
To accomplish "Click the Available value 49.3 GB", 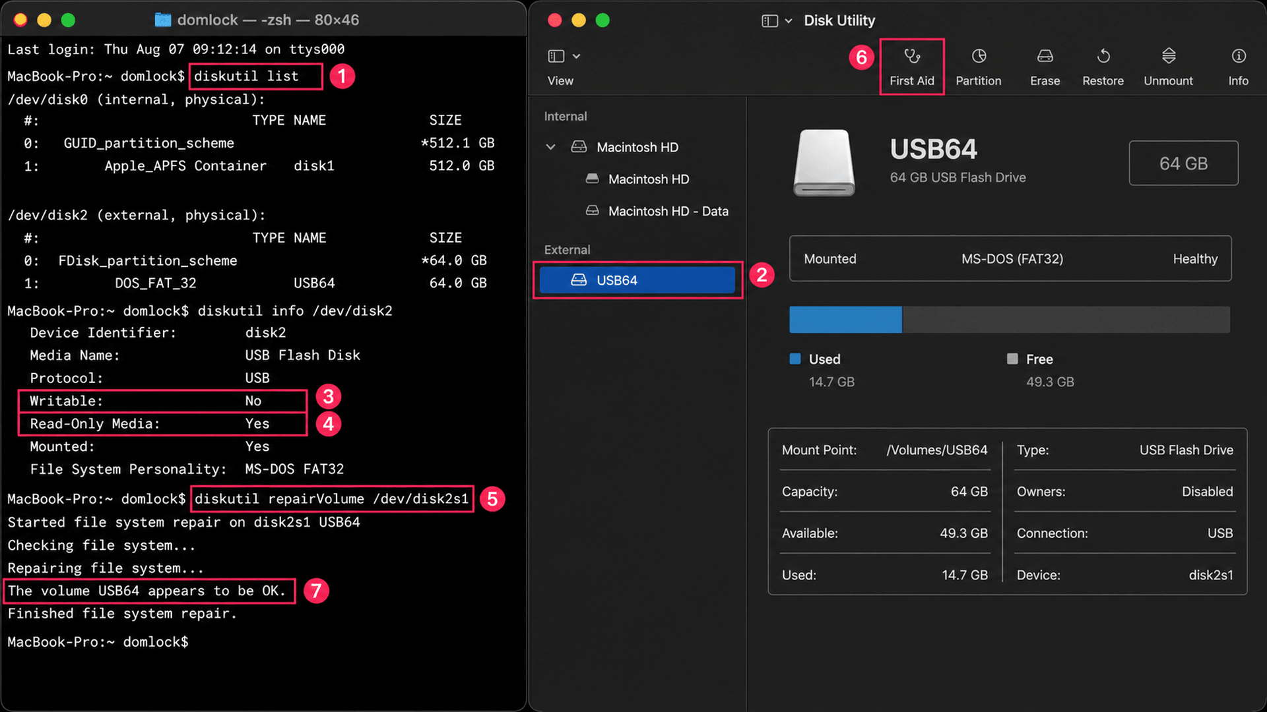I will [963, 533].
